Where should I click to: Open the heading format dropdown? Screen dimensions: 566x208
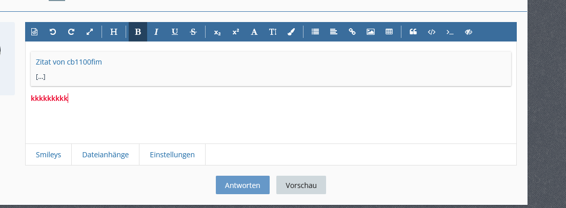pyautogui.click(x=114, y=32)
